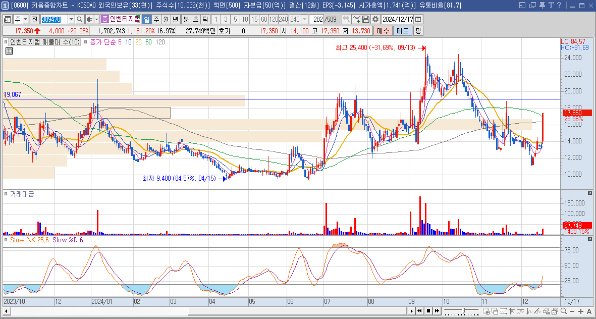The height and width of the screenshot is (319, 596).
Task: Rewind chart replay with double-left arrows
Action: pyautogui.click(x=420, y=311)
